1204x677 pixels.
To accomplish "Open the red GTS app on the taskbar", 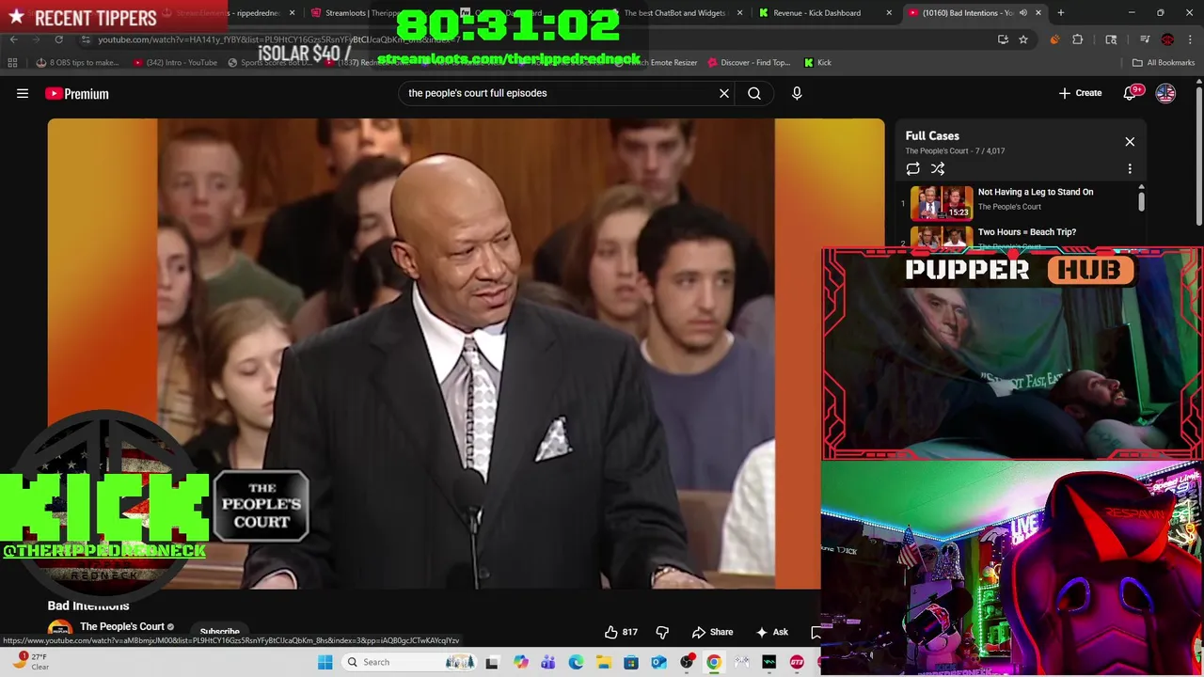I will pos(797,662).
